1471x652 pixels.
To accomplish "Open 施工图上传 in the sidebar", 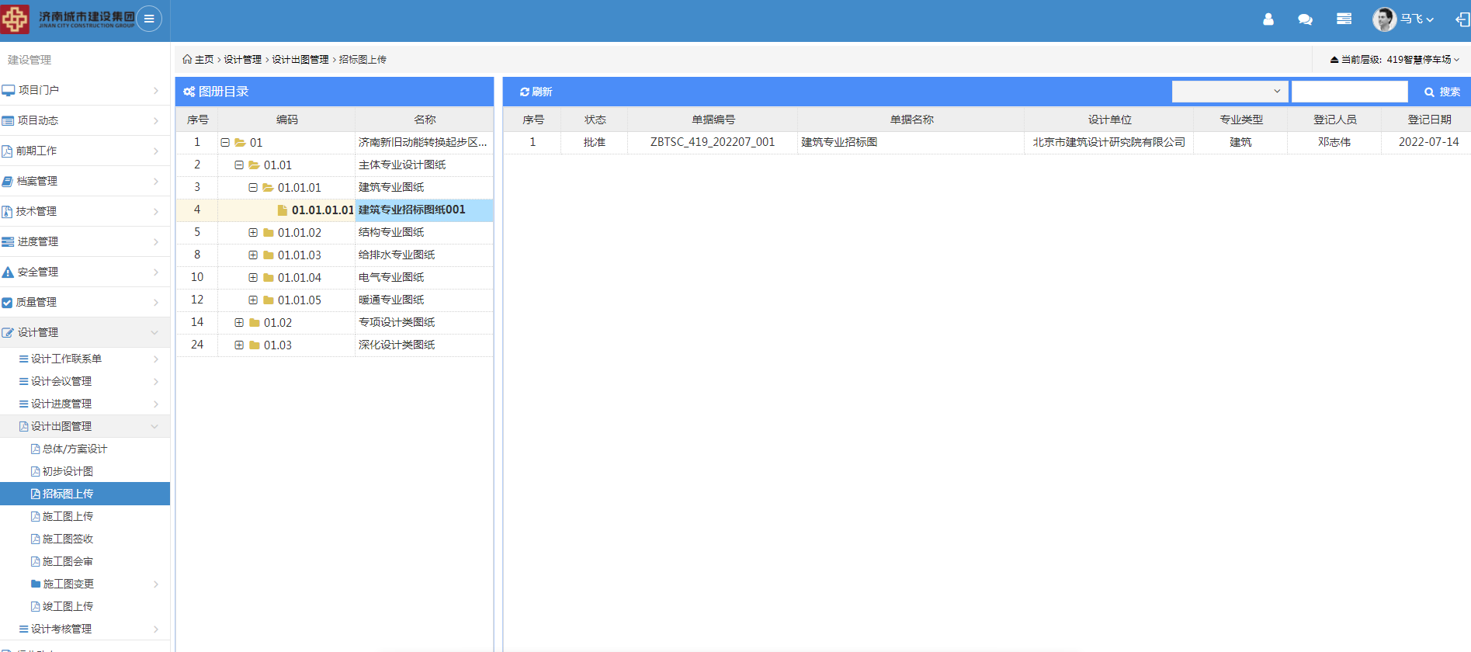I will (68, 516).
